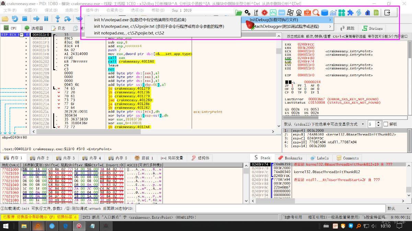The width and height of the screenshot is (412, 231).
Task: Open the 追踪(T) menu
Action: (x=71, y=10)
